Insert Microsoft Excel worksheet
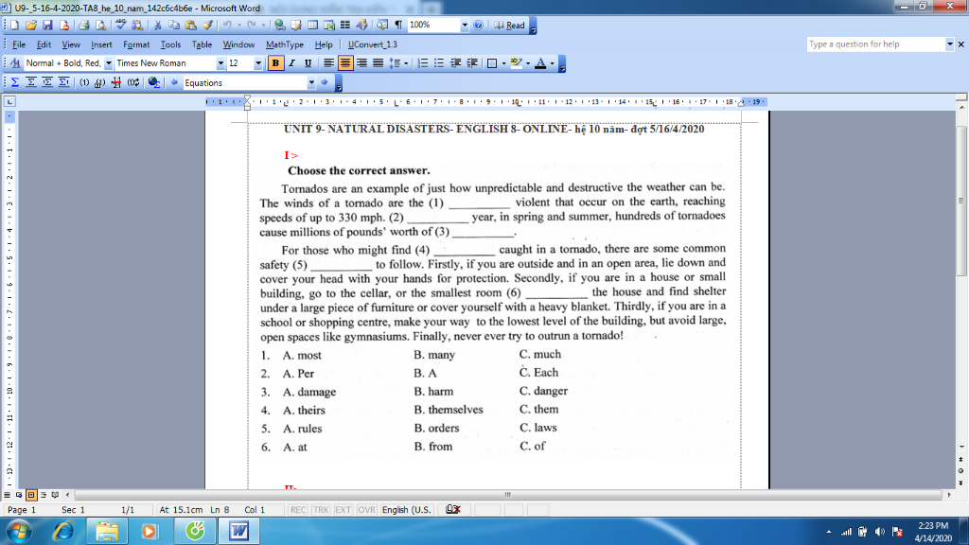The image size is (969, 545). click(329, 26)
